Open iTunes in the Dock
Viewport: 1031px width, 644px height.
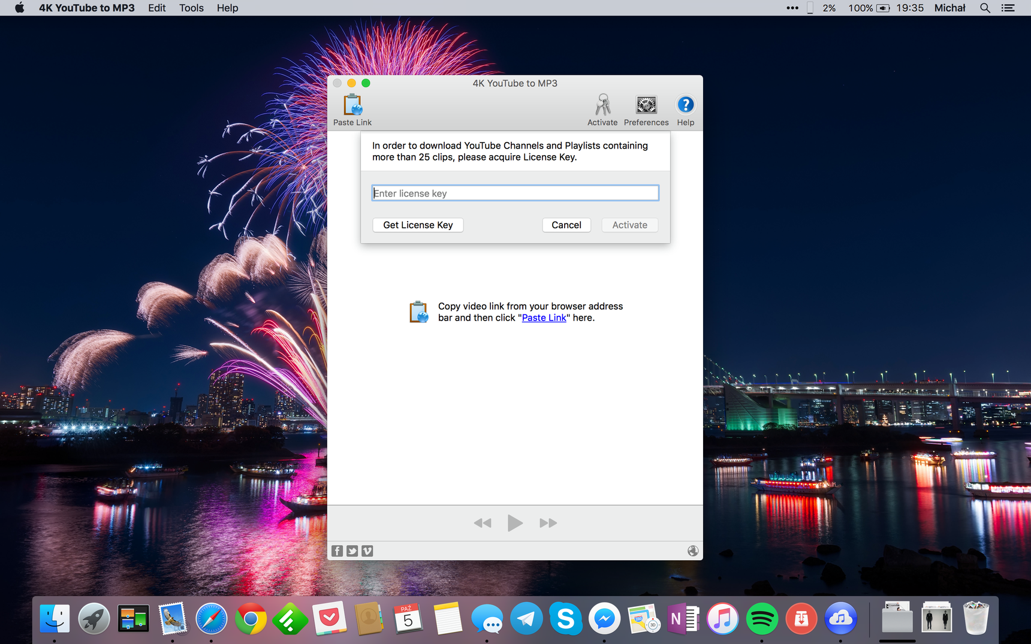tap(722, 619)
